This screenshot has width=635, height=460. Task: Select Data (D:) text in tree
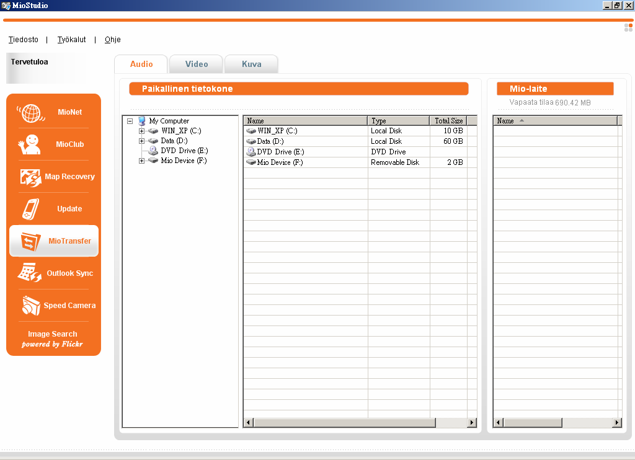click(174, 141)
